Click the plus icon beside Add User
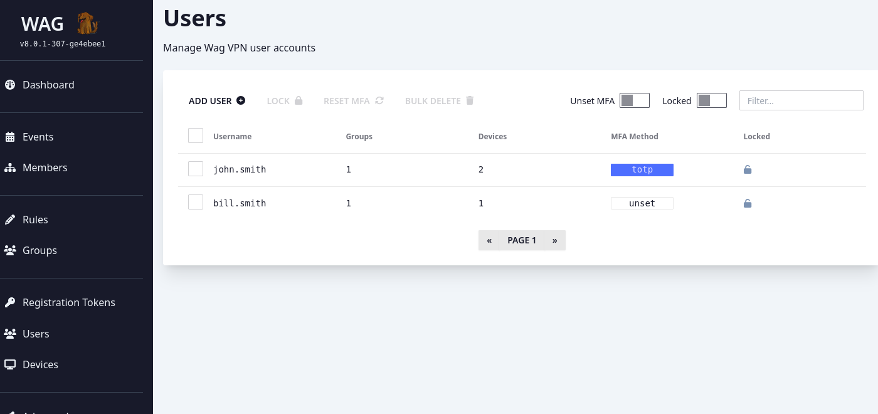Image resolution: width=878 pixels, height=414 pixels. (x=241, y=100)
